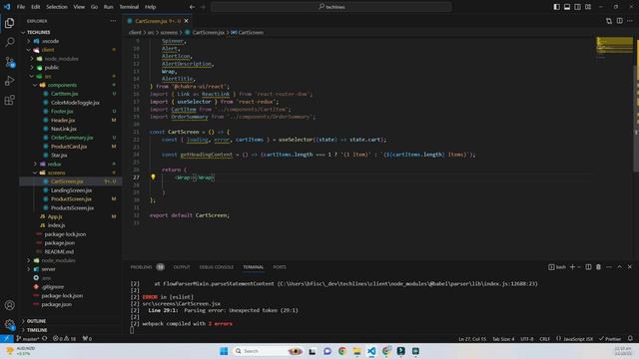Open the Terminal menu
639x359 pixels.
(129, 7)
